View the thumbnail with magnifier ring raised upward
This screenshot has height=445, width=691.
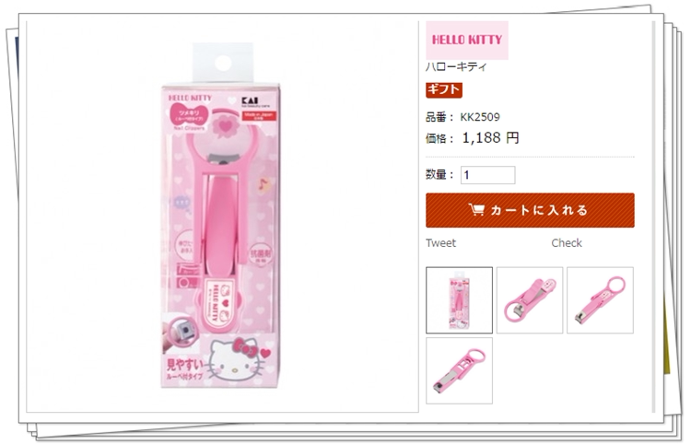tap(600, 300)
